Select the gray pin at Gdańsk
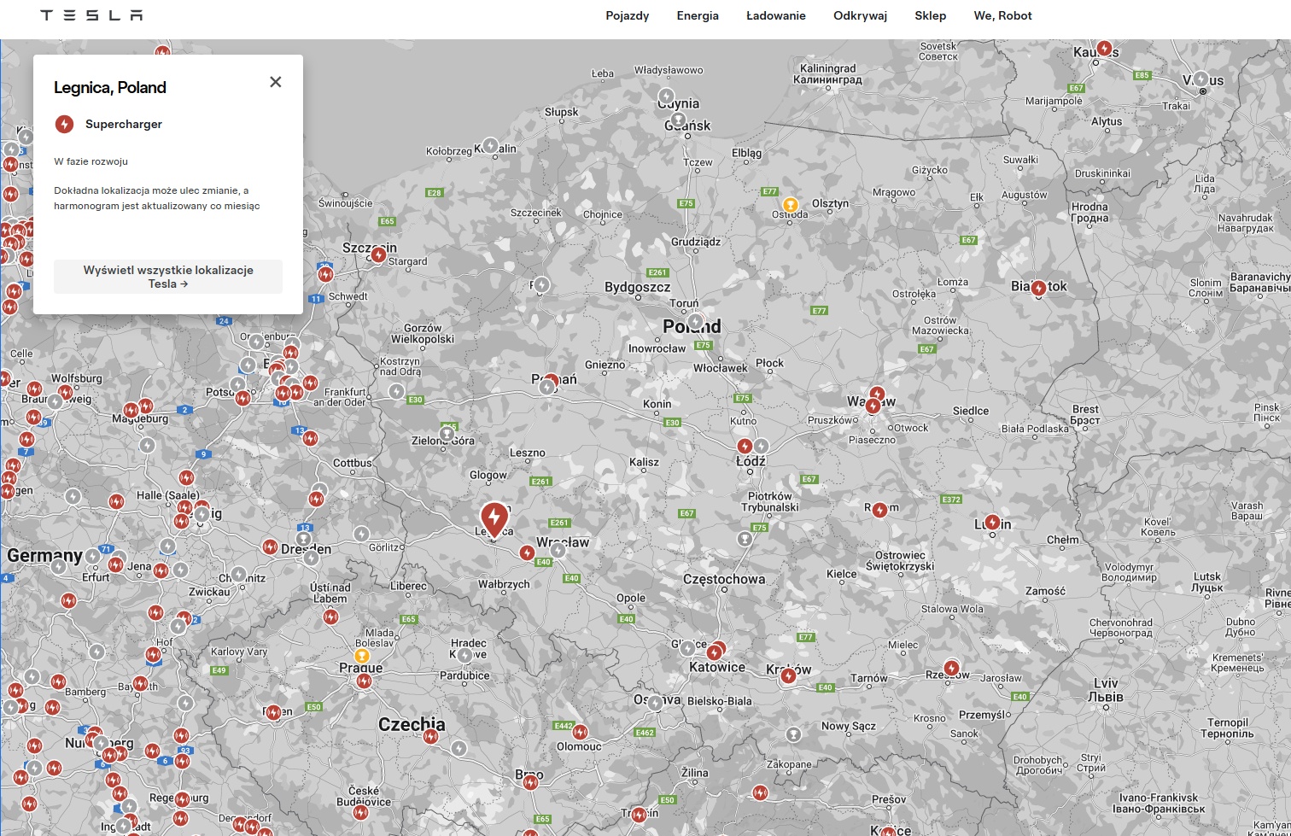 [x=678, y=120]
